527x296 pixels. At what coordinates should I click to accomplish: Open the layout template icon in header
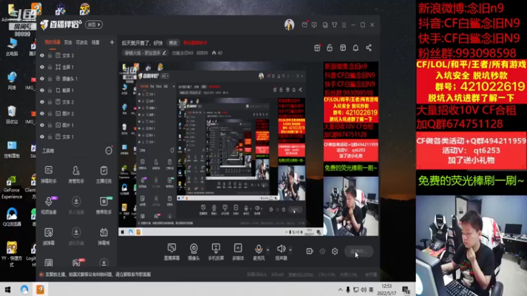coord(343,48)
